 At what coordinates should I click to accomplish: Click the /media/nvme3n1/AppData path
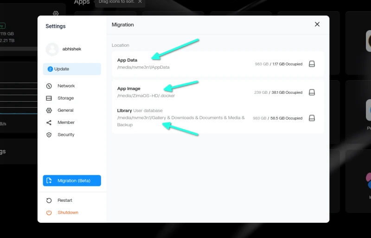(x=143, y=67)
